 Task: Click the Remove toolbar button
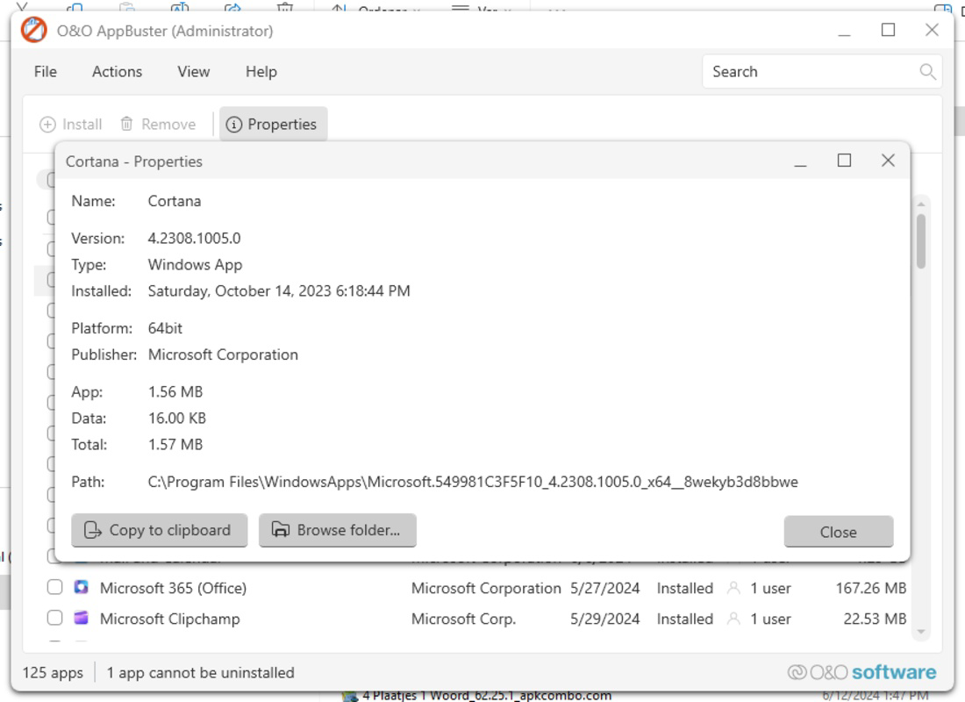pos(158,125)
